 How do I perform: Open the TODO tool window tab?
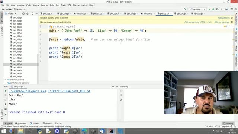click(x=58, y=123)
